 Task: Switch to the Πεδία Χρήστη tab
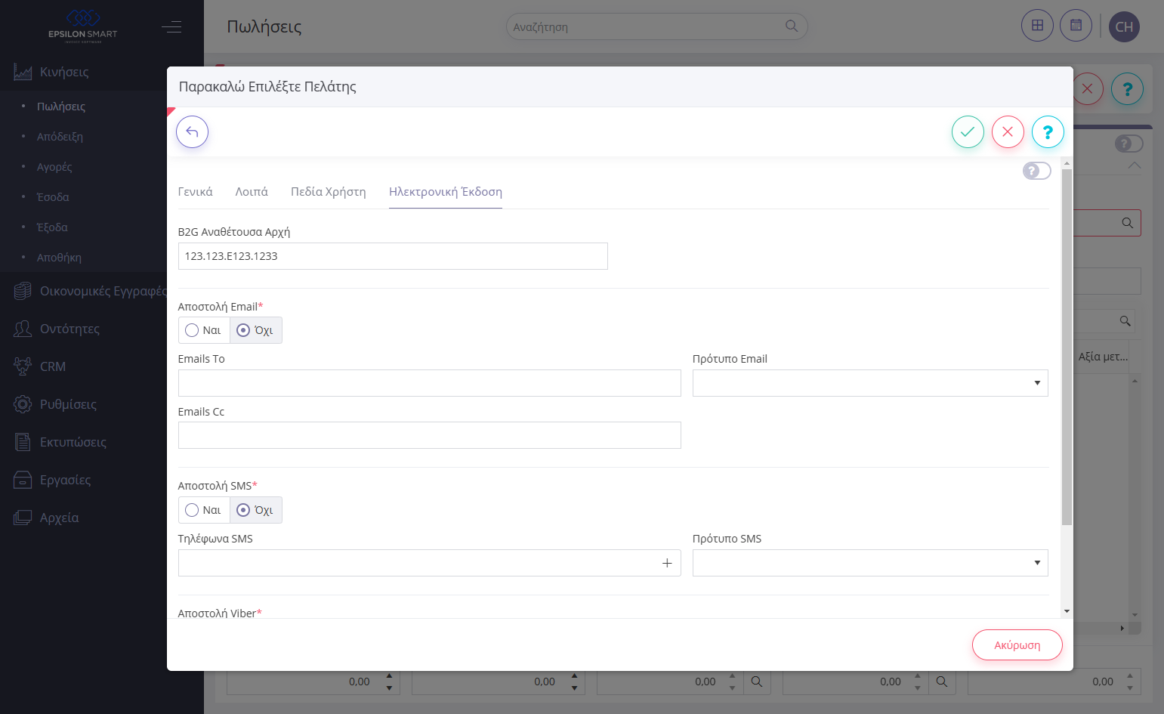(329, 192)
